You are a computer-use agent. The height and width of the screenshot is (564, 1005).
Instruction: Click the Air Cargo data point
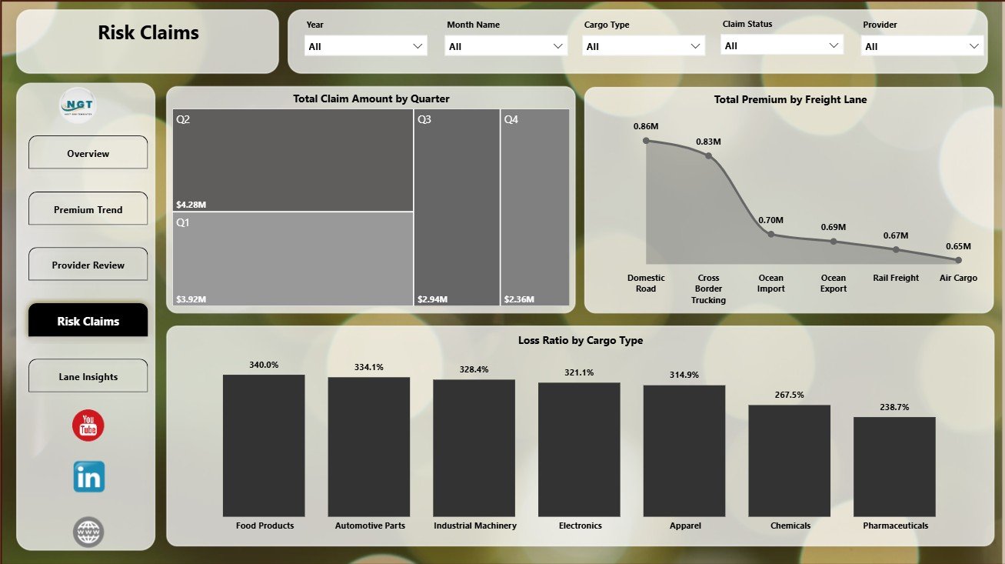tap(958, 260)
